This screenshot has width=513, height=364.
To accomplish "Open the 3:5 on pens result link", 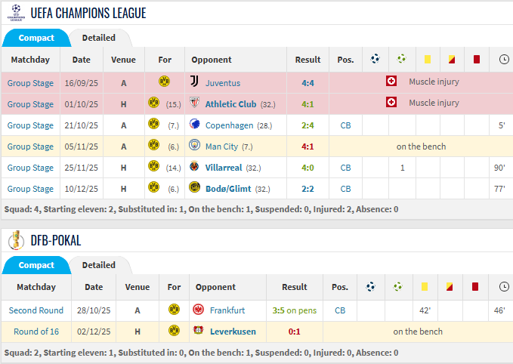I will point(295,310).
